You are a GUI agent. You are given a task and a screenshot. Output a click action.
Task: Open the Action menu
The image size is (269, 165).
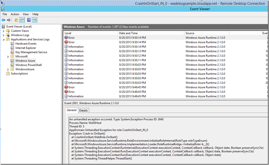click(x=15, y=14)
